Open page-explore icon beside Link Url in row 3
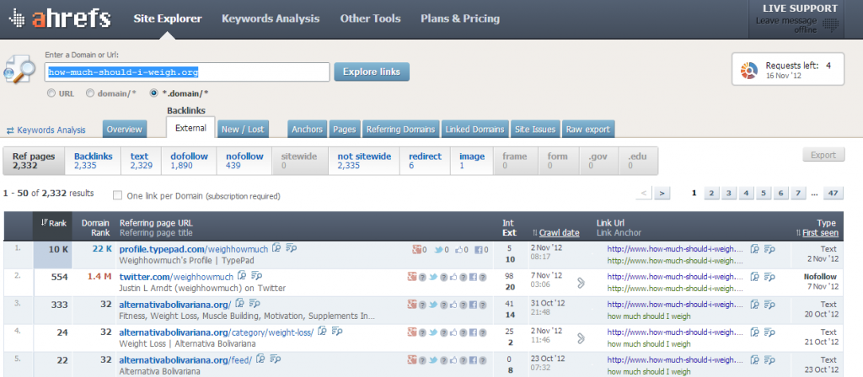This screenshot has width=863, height=377. pos(755,303)
